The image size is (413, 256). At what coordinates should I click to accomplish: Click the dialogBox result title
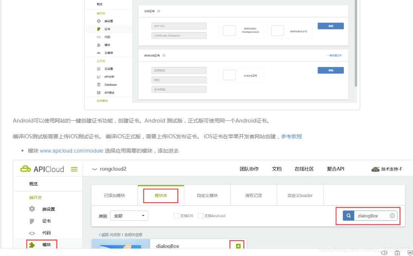pos(167,246)
